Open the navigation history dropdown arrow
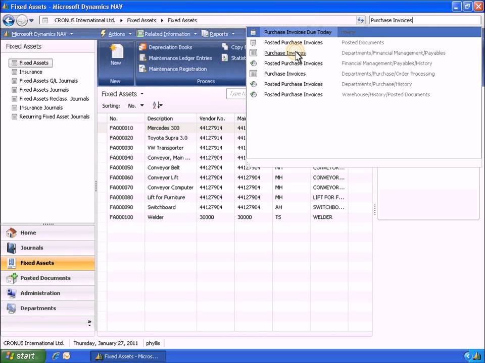The height and width of the screenshot is (363, 485). point(31,21)
